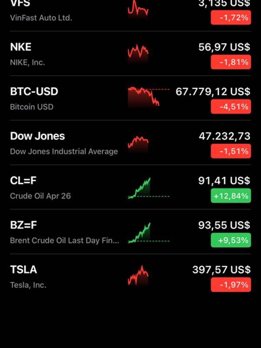
Task: Toggle the Tesla -1,97% change badge
Action: [x=231, y=285]
